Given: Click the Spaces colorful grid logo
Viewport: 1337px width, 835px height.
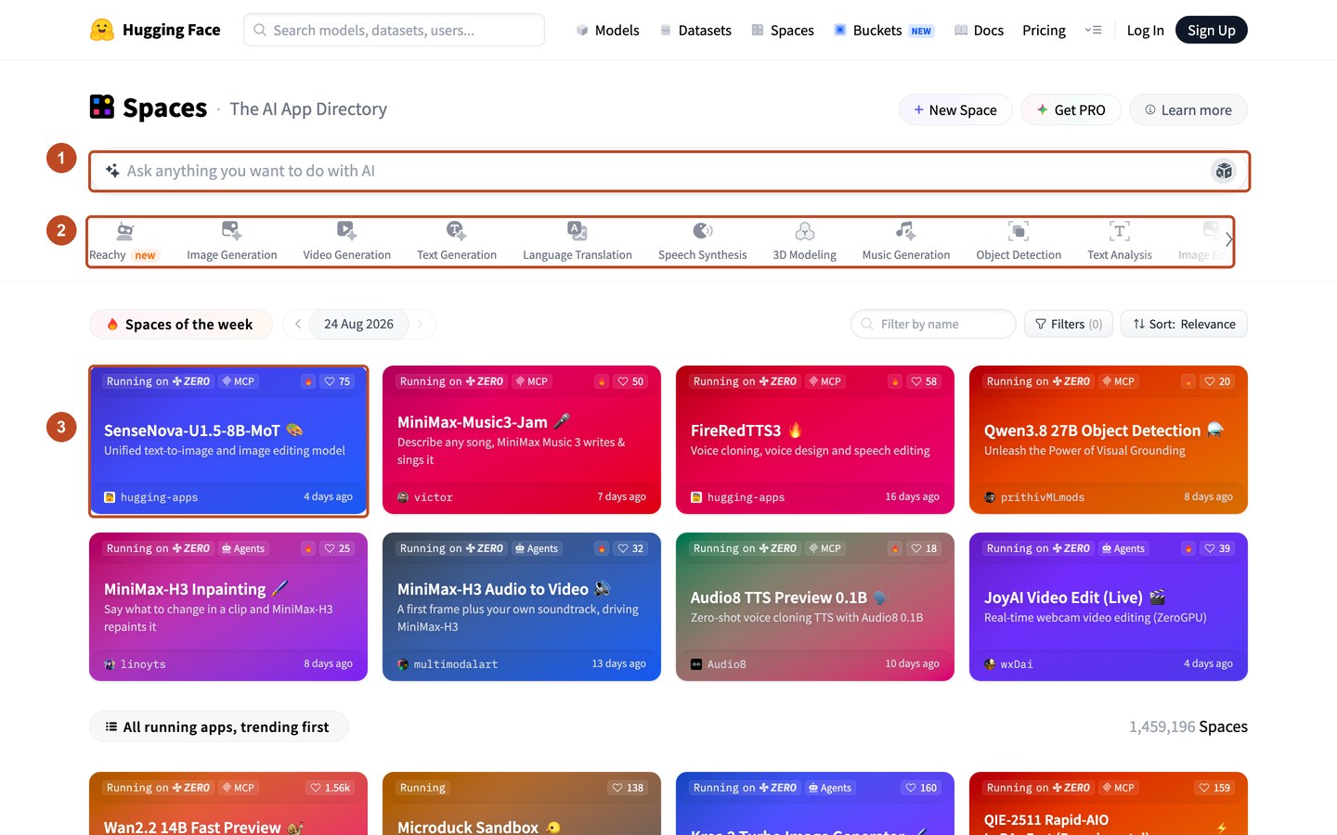Looking at the screenshot, I should (102, 107).
